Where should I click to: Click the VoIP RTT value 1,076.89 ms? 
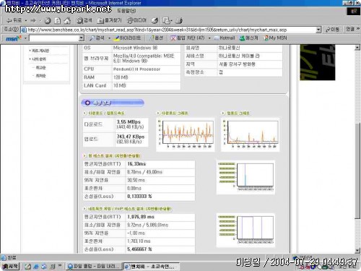tap(141, 217)
